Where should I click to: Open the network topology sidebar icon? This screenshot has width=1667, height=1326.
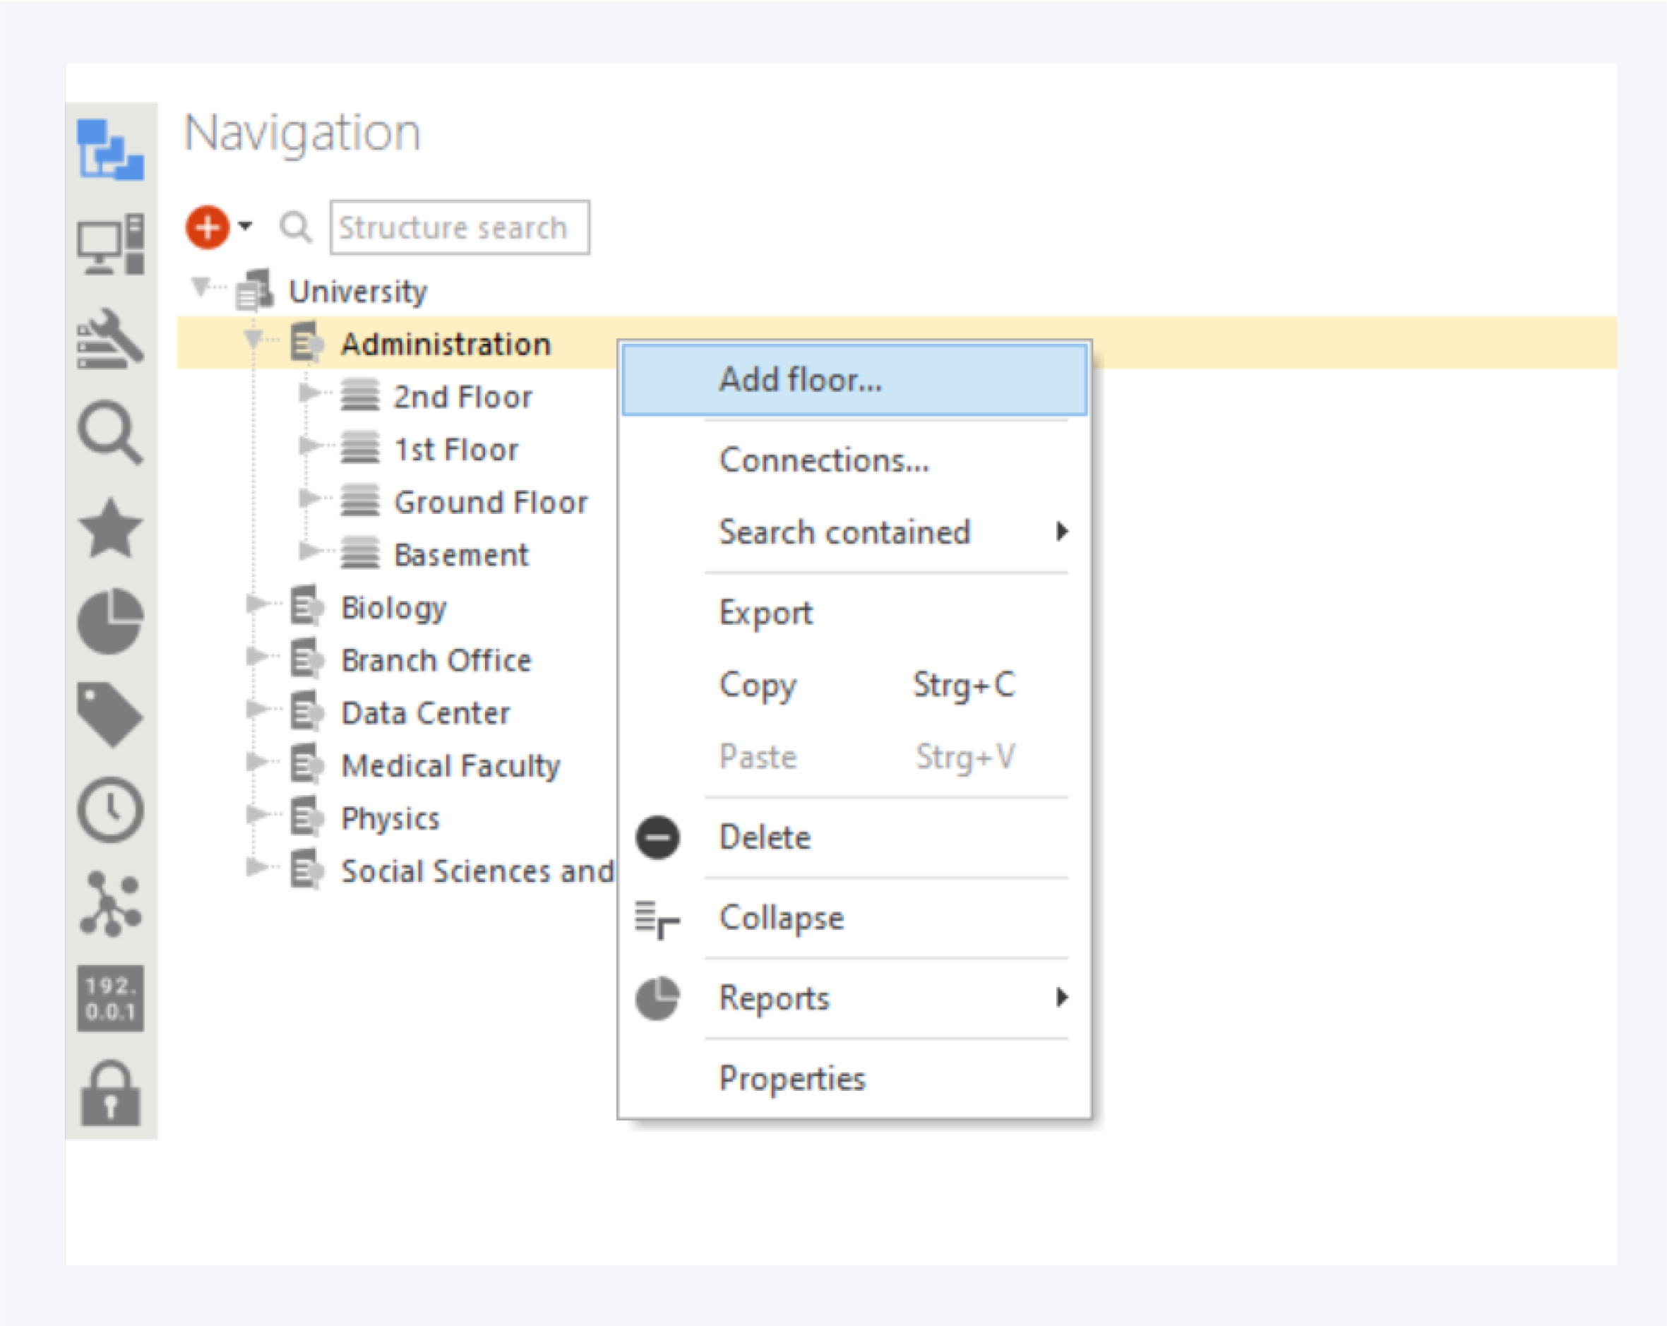111,903
